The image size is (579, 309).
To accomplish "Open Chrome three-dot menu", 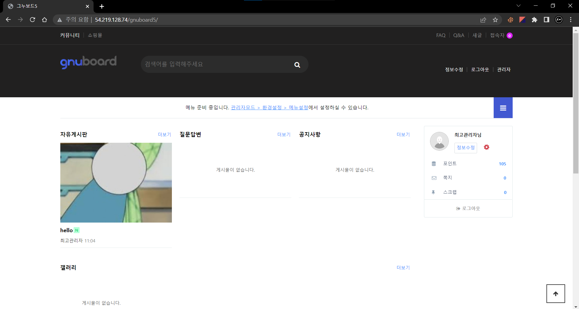I will (x=571, y=20).
